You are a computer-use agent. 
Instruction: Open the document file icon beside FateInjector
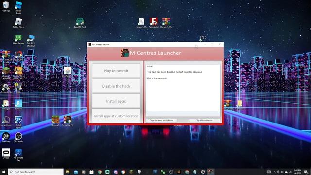[141, 23]
